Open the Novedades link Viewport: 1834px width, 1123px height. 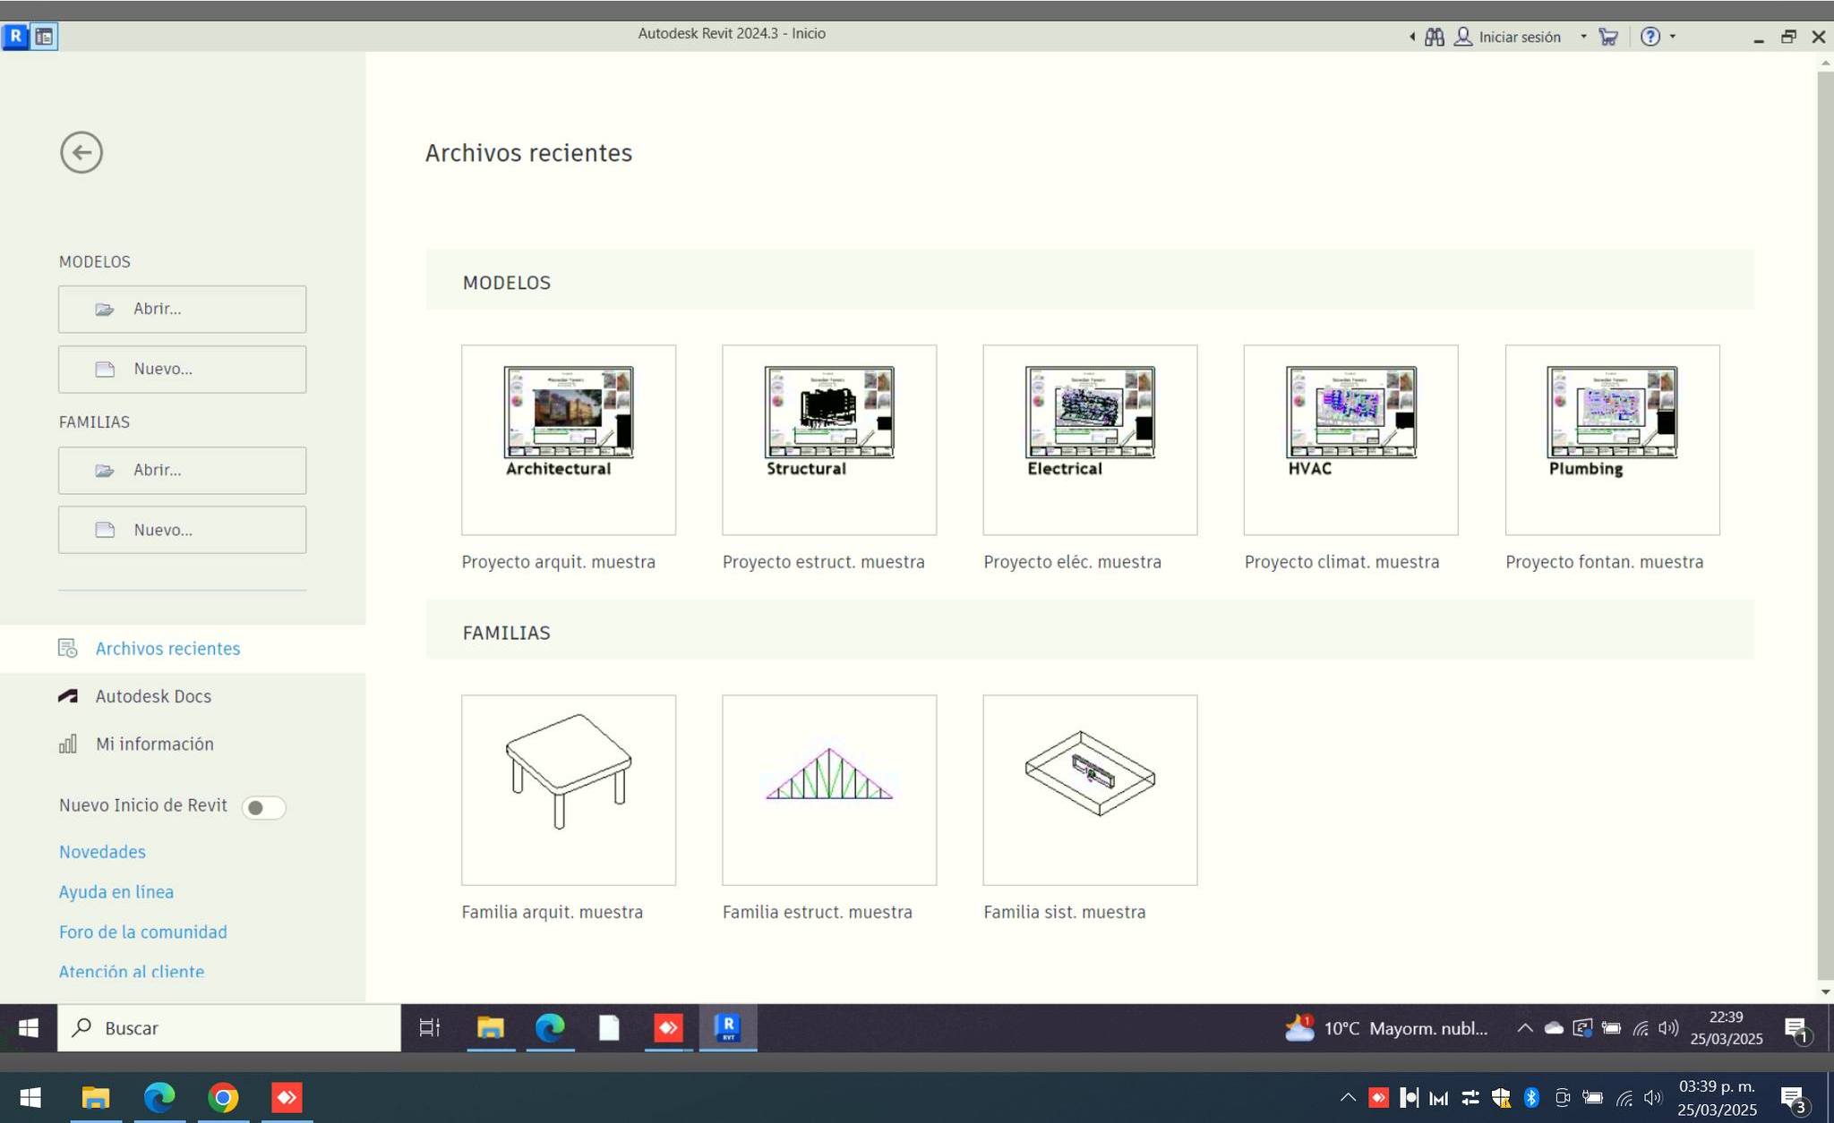click(x=102, y=852)
